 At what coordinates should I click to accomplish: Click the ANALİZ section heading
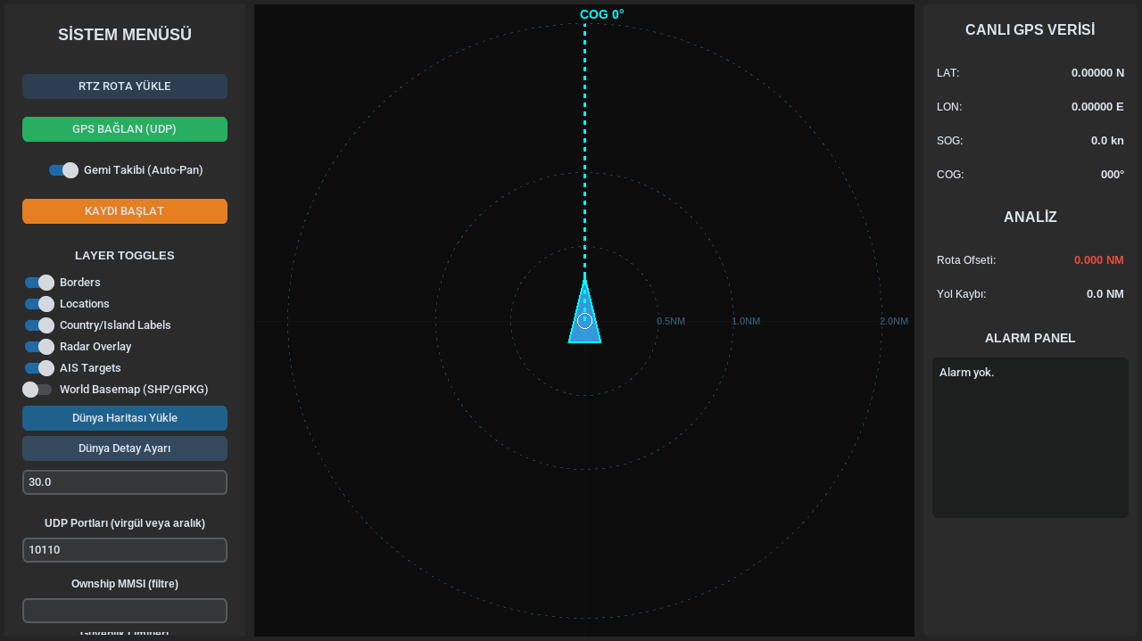1030,217
